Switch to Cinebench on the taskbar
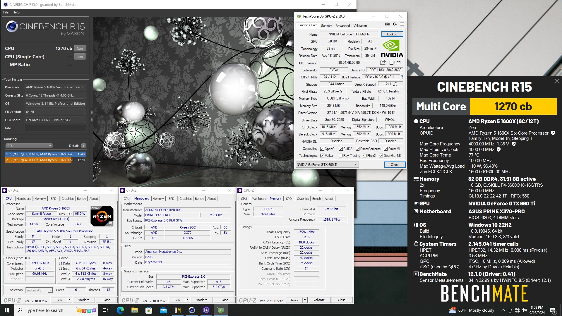Image resolution: width=562 pixels, height=316 pixels. point(192,310)
